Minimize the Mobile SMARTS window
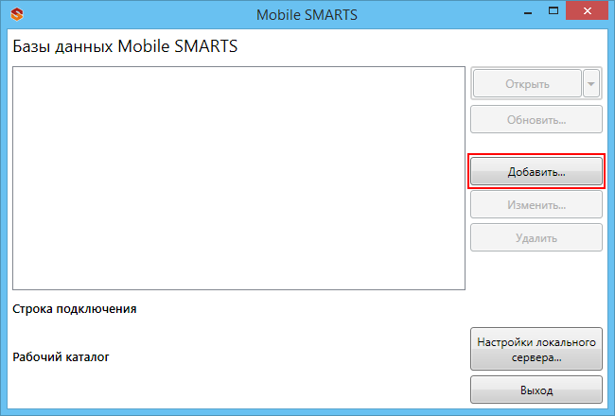Image resolution: width=615 pixels, height=416 pixels. coord(528,11)
